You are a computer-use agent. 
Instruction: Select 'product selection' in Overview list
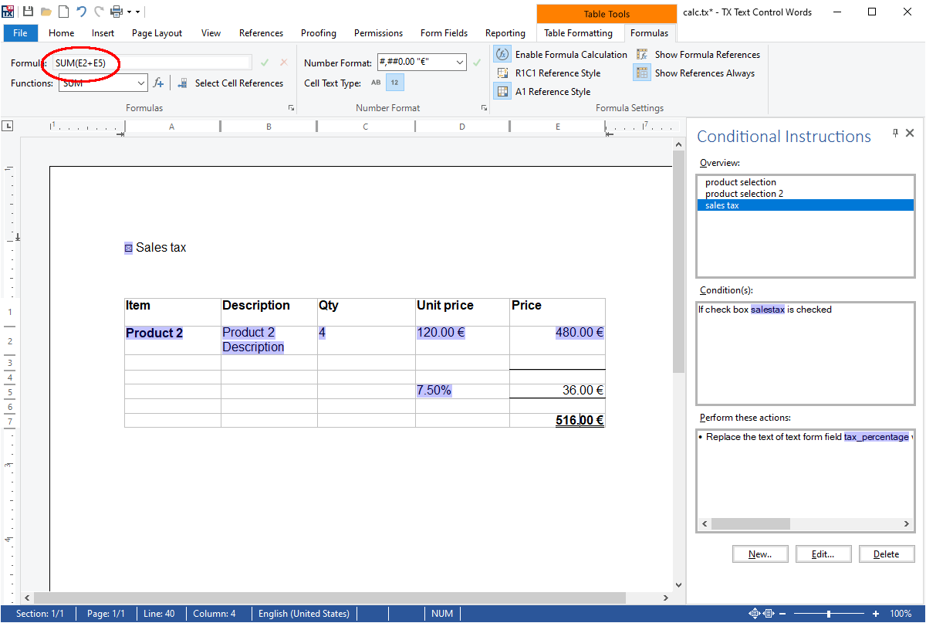click(x=806, y=182)
